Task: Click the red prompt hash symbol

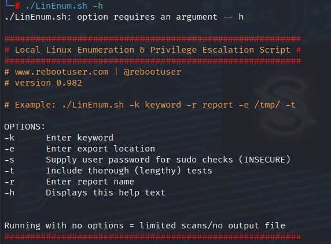Action: [17, 6]
